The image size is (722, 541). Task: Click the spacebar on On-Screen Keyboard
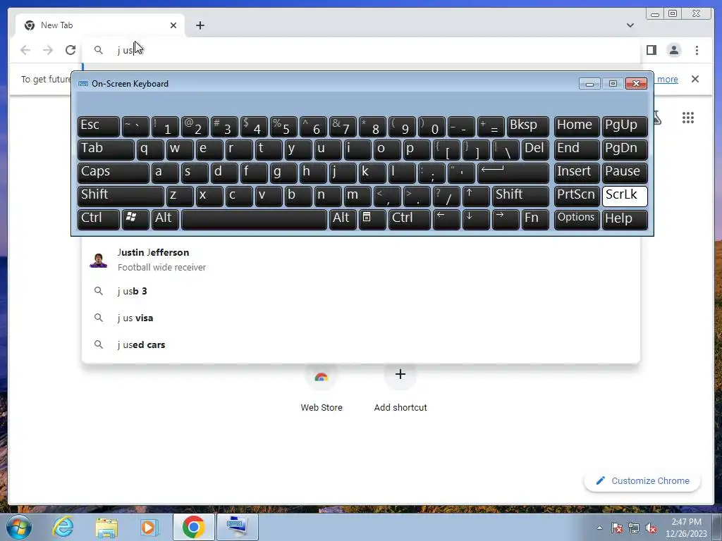click(x=254, y=219)
